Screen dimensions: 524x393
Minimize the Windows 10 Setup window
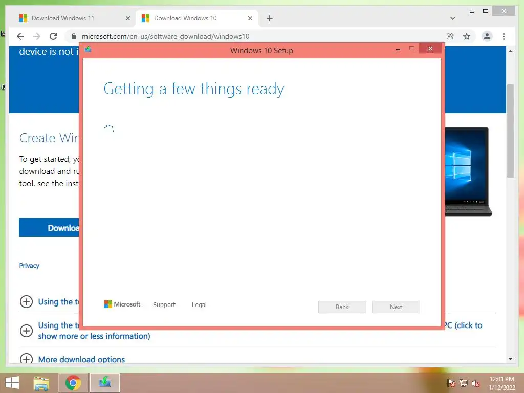398,49
